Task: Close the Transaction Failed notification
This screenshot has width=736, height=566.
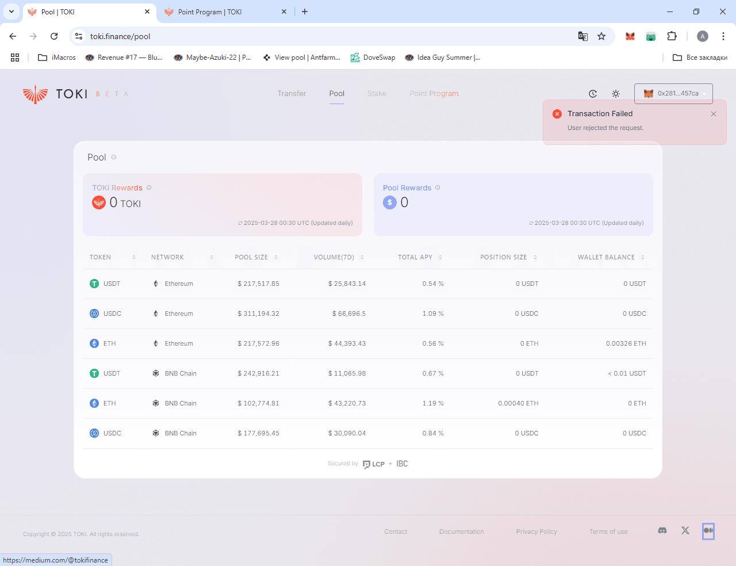Action: [714, 114]
